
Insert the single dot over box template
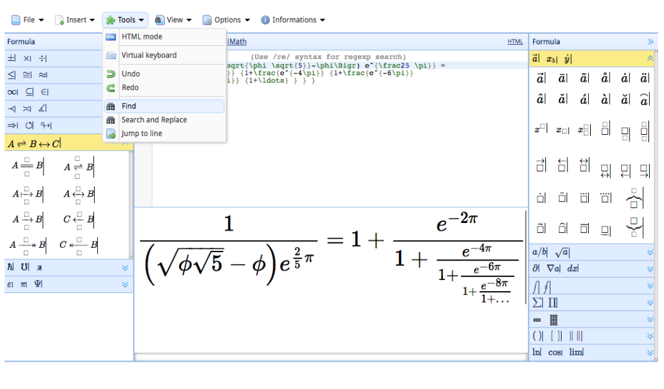pos(540,197)
